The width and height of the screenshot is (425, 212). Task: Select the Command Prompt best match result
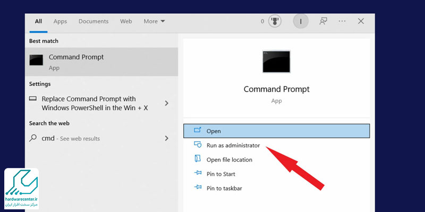click(101, 62)
